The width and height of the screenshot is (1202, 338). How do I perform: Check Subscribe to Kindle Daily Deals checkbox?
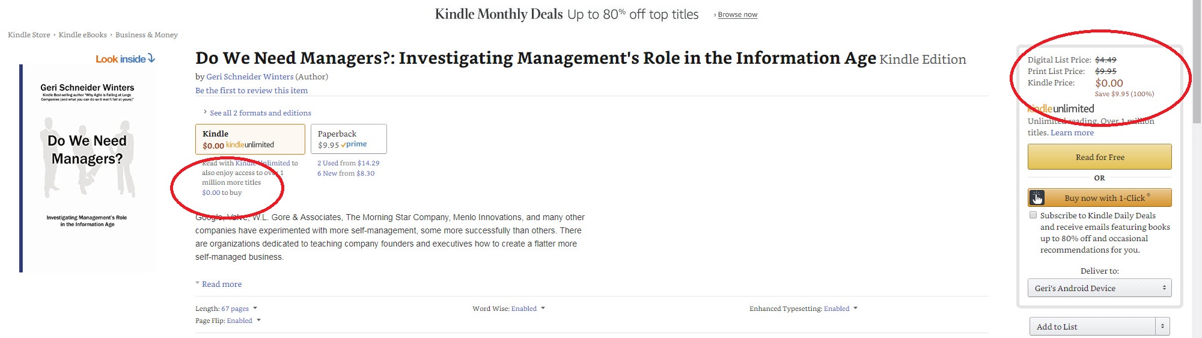click(1033, 215)
